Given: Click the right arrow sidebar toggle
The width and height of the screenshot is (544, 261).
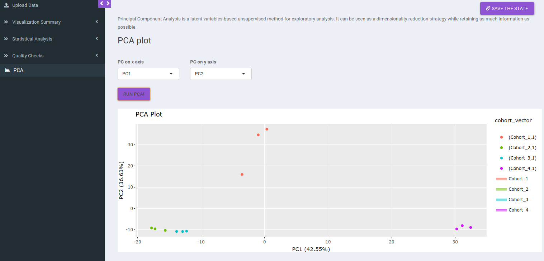Looking at the screenshot, I should pyautogui.click(x=108, y=3).
